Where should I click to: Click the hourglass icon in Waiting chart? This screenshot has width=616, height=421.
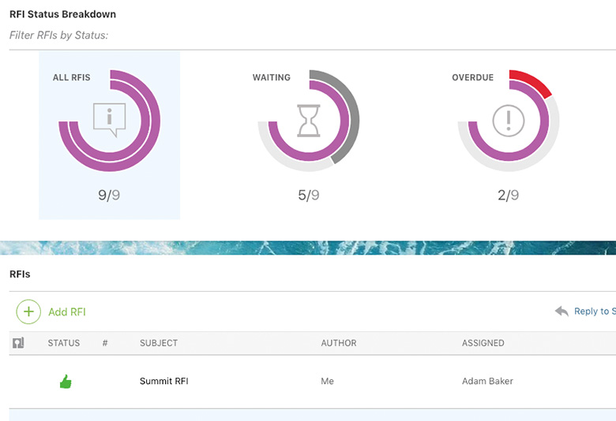tap(308, 121)
